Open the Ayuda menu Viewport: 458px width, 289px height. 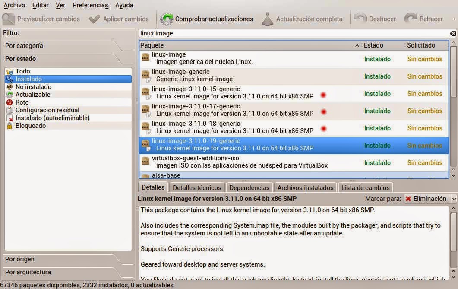pos(124,5)
